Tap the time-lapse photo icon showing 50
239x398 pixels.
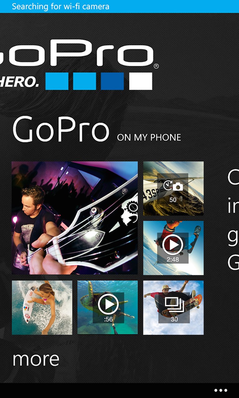(x=173, y=188)
